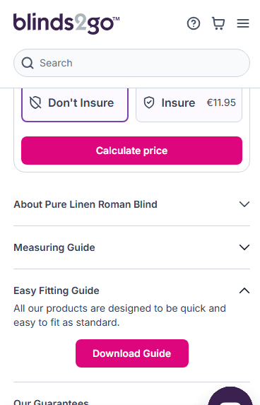The height and width of the screenshot is (405, 260).
Task: Open the chat bubble widget
Action: click(230, 397)
